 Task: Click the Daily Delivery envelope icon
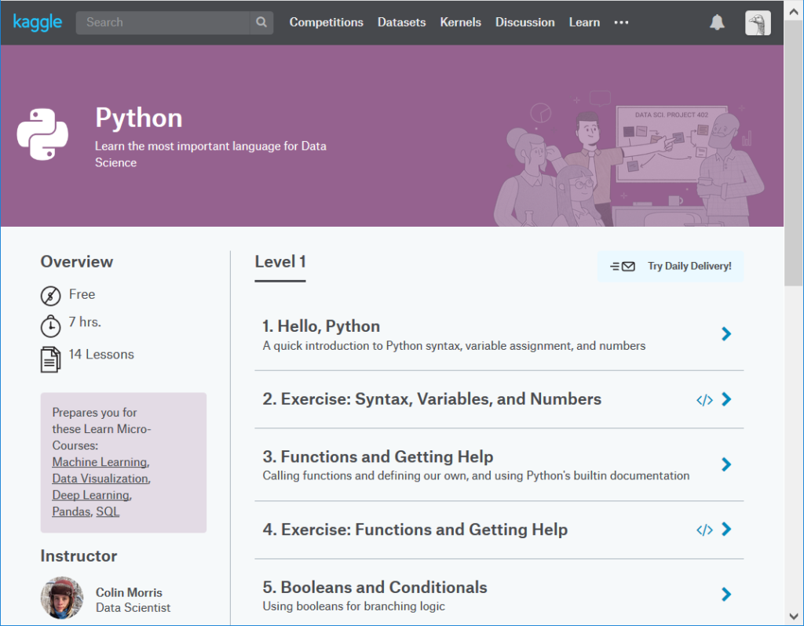[x=623, y=267]
